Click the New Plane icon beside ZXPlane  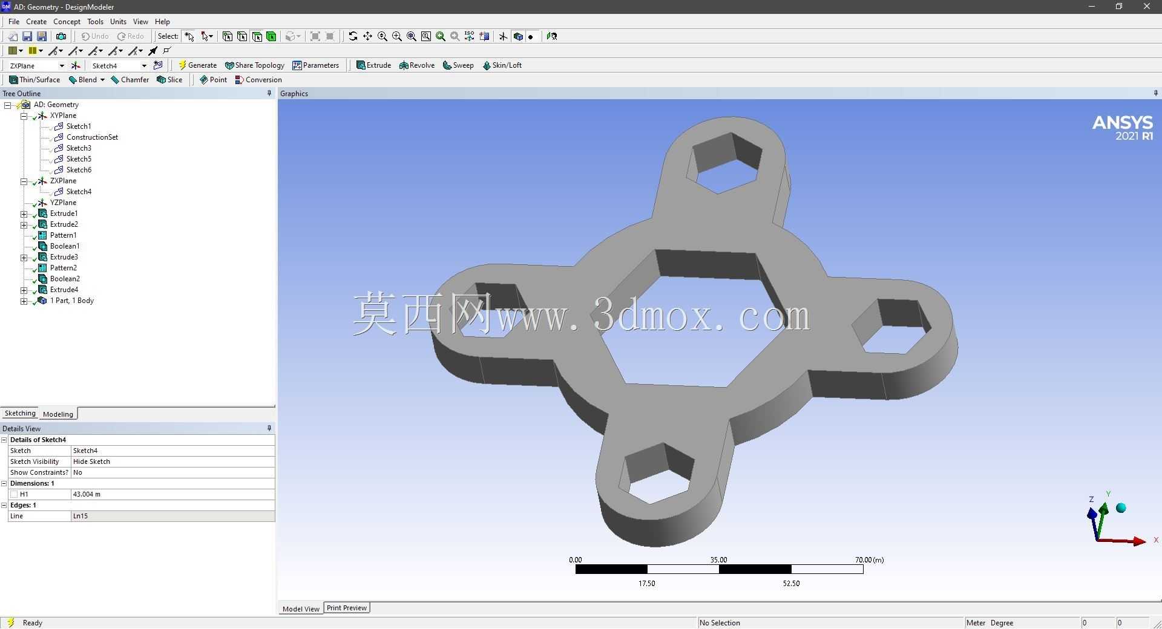[x=76, y=65]
